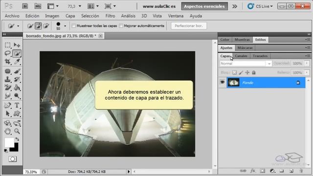Open the brush picker dropdown arrow
This screenshot has width=313, height=176.
click(65, 26)
